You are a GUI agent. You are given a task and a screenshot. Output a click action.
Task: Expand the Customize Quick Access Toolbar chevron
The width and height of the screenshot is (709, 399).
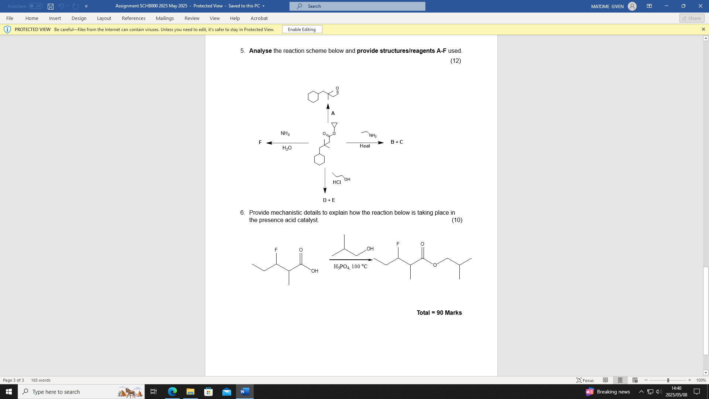click(86, 6)
